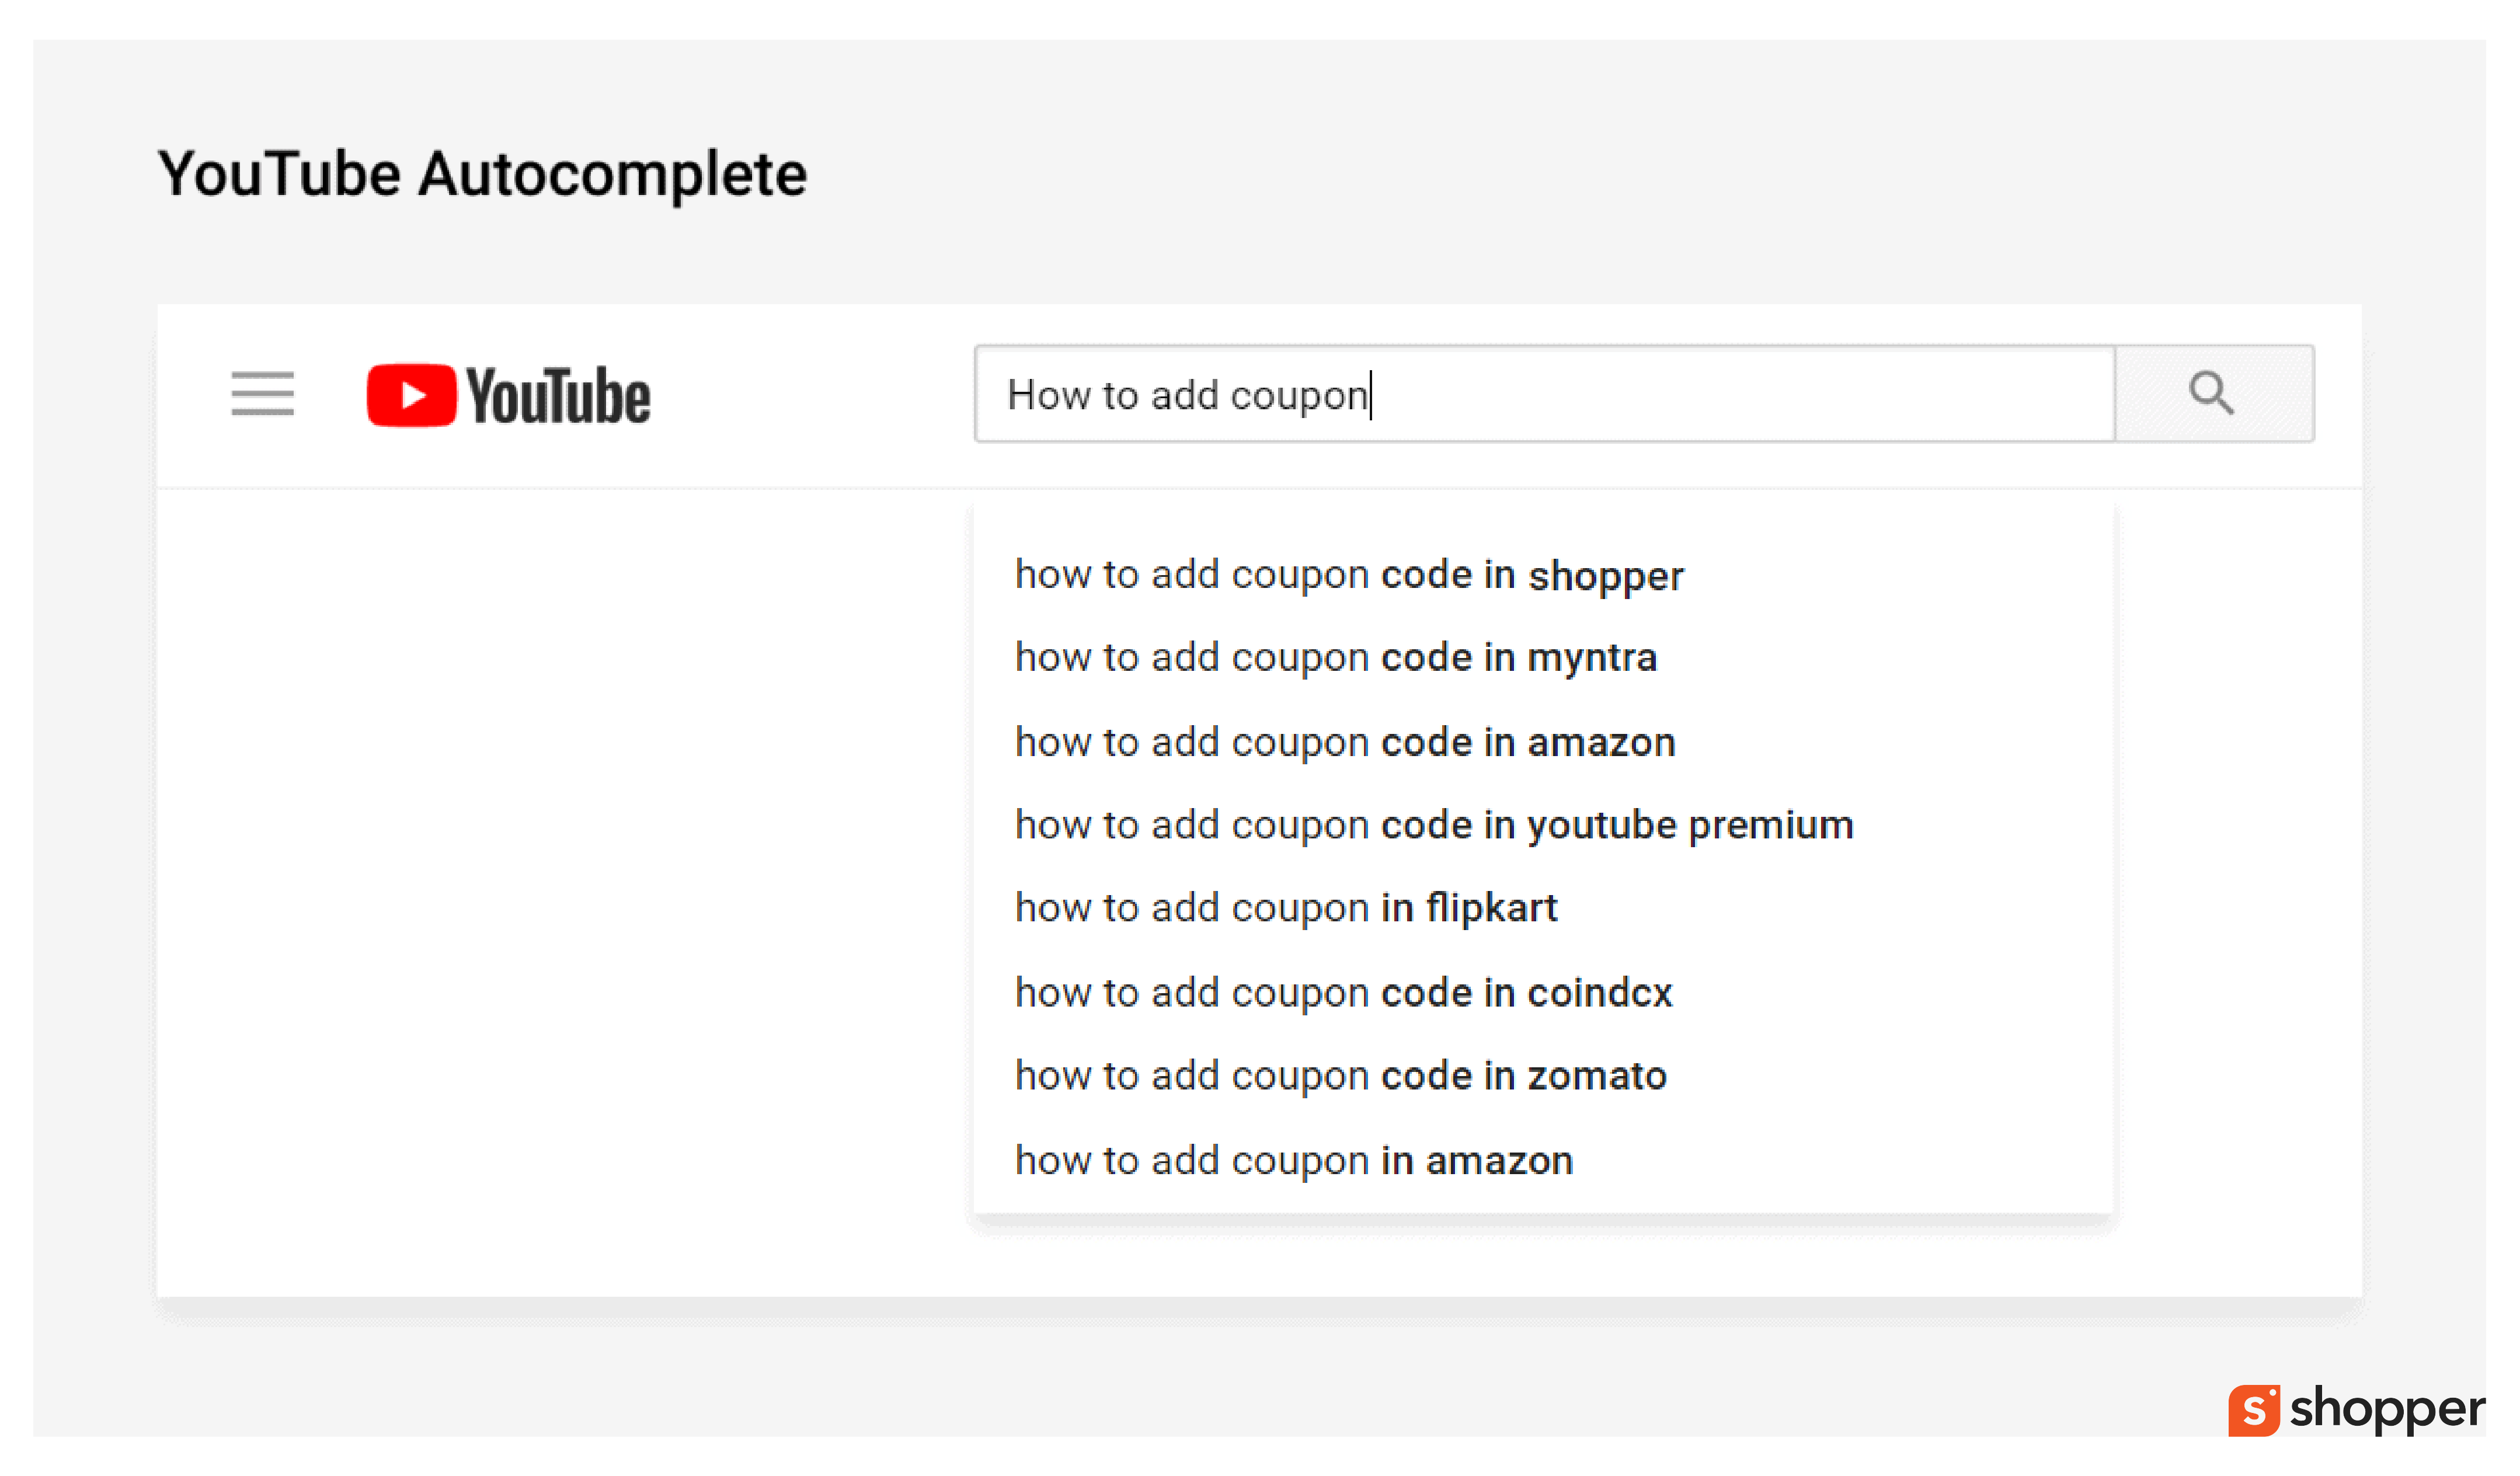Click the red YouTube play logo icon

(411, 395)
